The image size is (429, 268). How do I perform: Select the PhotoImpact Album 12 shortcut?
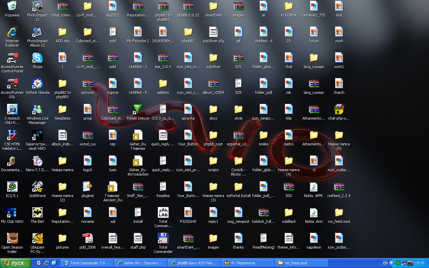(x=37, y=32)
